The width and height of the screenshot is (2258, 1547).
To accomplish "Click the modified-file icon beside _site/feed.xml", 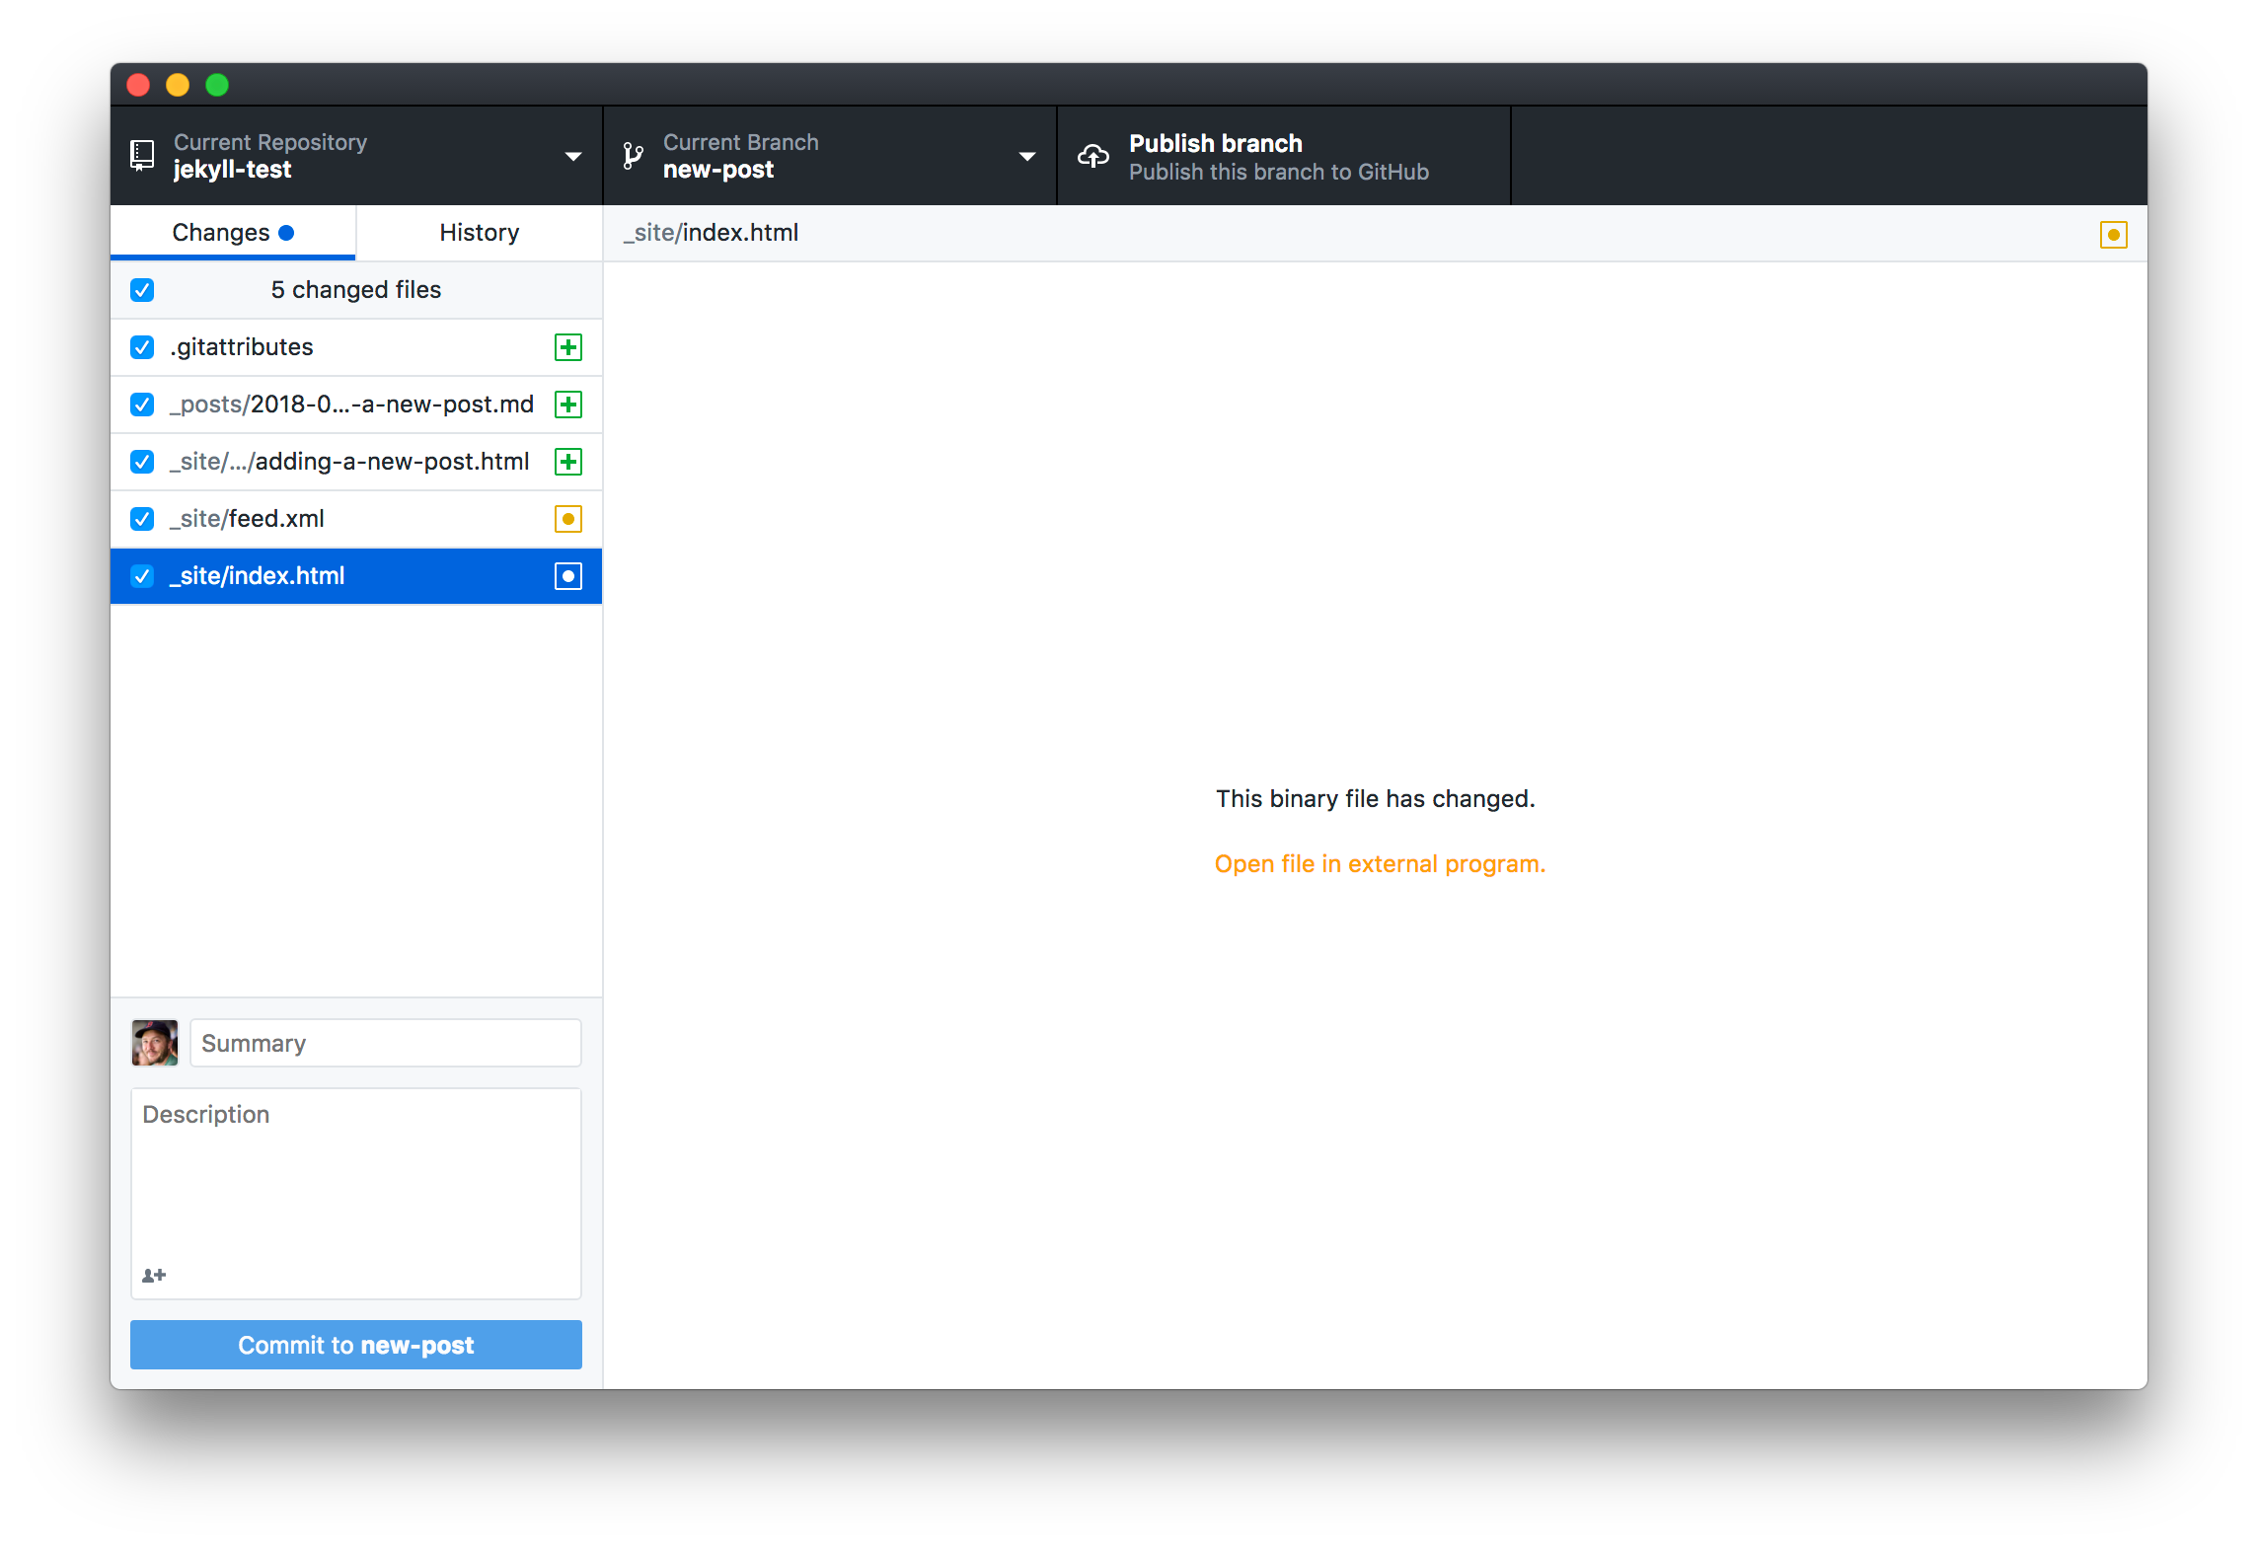I will point(567,518).
